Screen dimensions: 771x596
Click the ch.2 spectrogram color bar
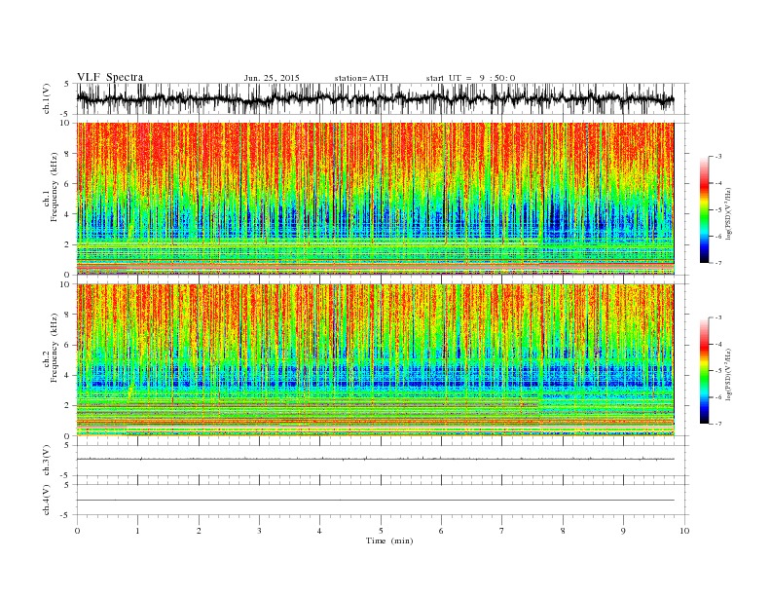tap(704, 371)
